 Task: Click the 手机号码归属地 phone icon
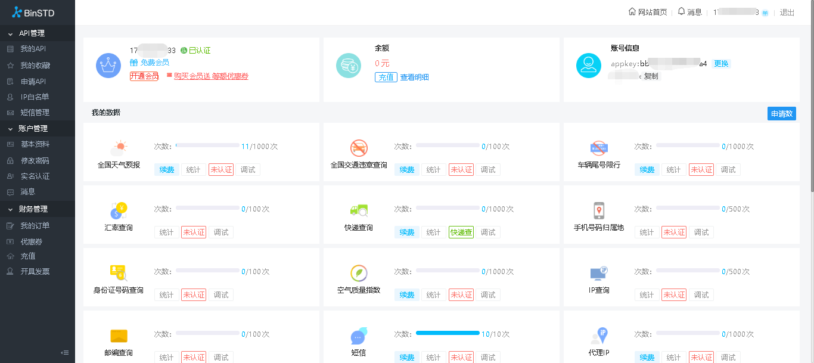click(x=599, y=210)
